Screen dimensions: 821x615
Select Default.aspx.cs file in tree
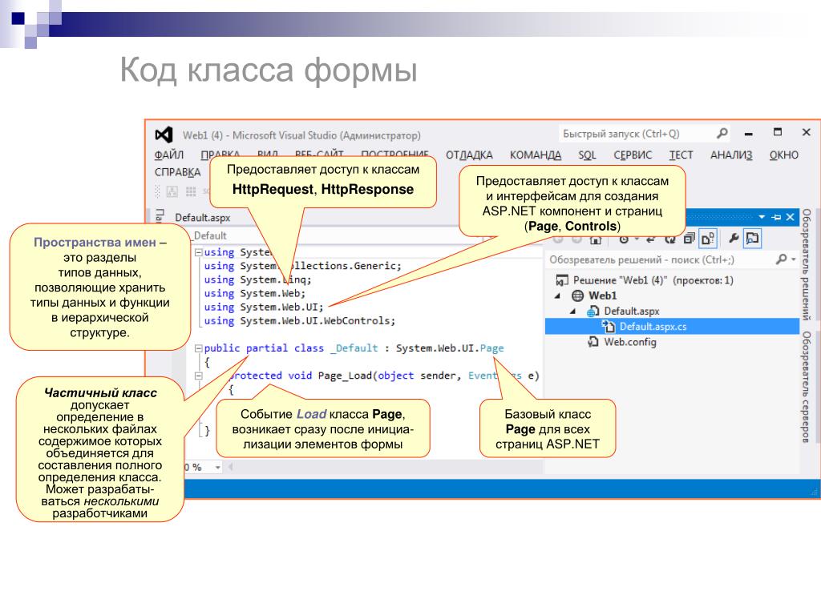pyautogui.click(x=653, y=327)
